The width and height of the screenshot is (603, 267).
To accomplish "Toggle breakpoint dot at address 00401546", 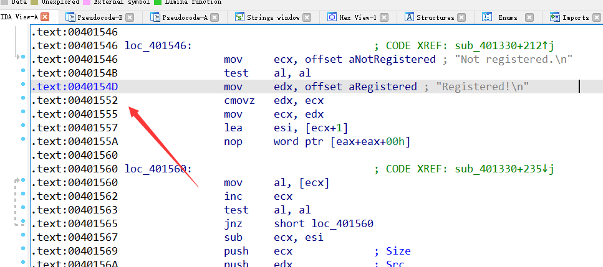I will (x=23, y=57).
